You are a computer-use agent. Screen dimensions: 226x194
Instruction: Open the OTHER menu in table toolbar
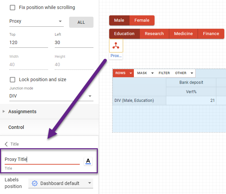click(x=184, y=73)
